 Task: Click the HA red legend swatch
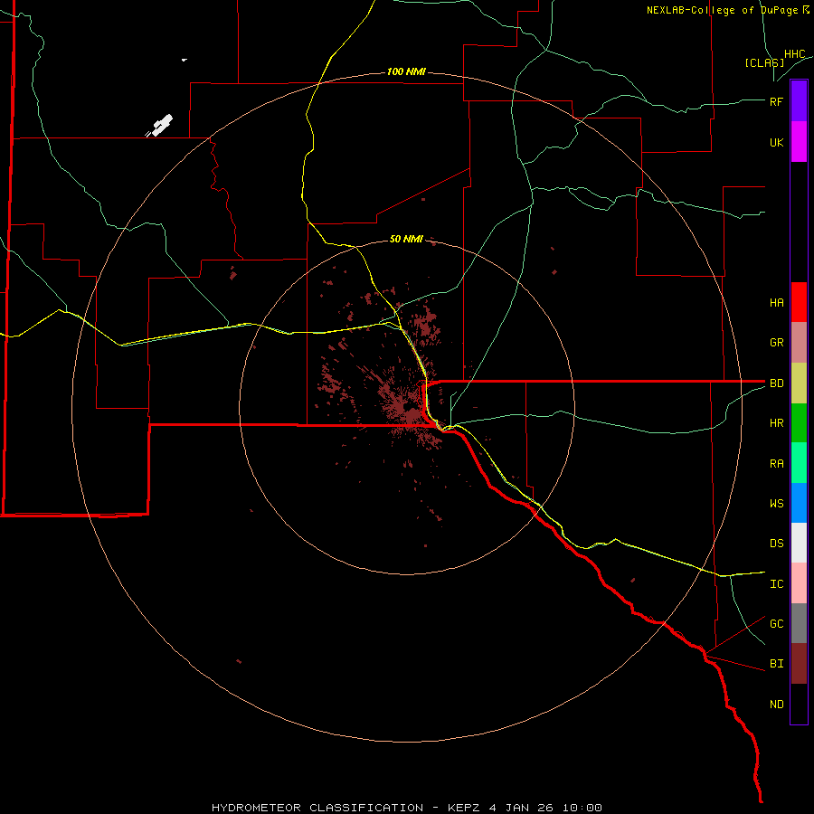coord(799,302)
